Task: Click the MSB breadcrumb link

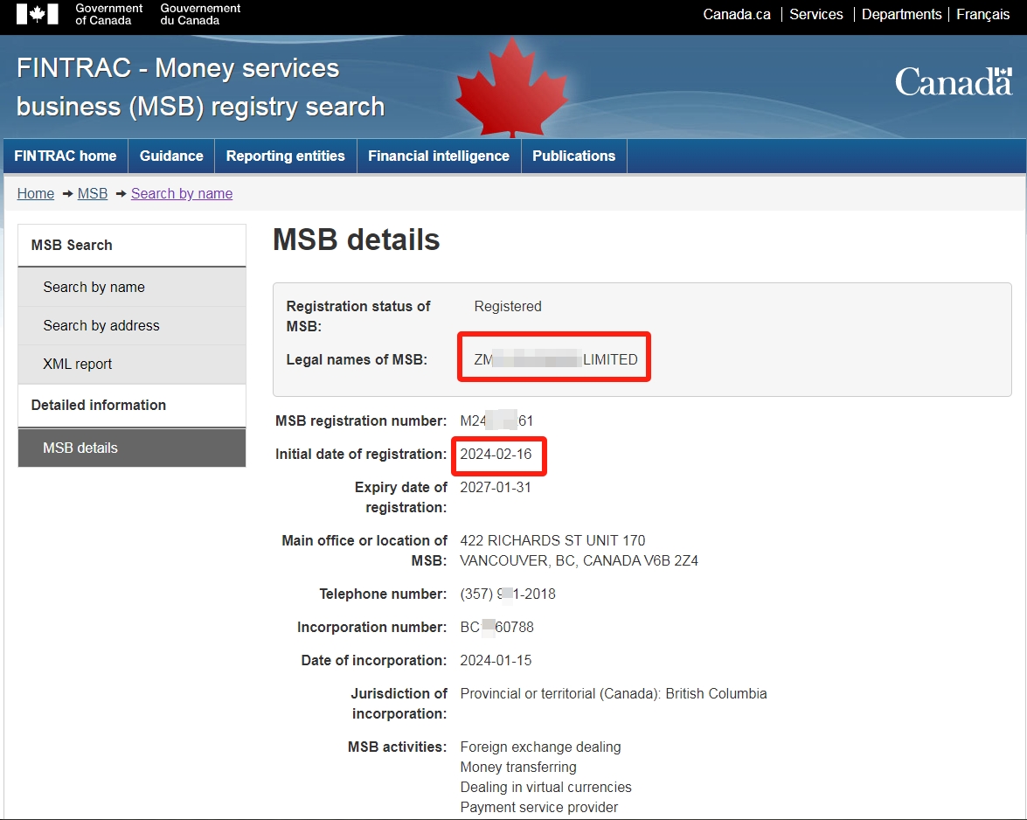Action: coord(93,193)
